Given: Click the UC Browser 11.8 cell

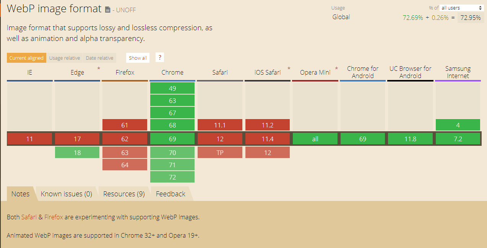Looking at the screenshot, I should click(411, 139).
